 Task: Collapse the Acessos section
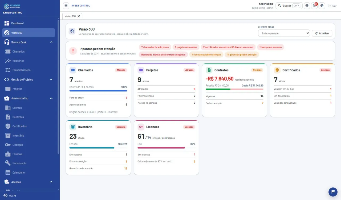(51, 182)
